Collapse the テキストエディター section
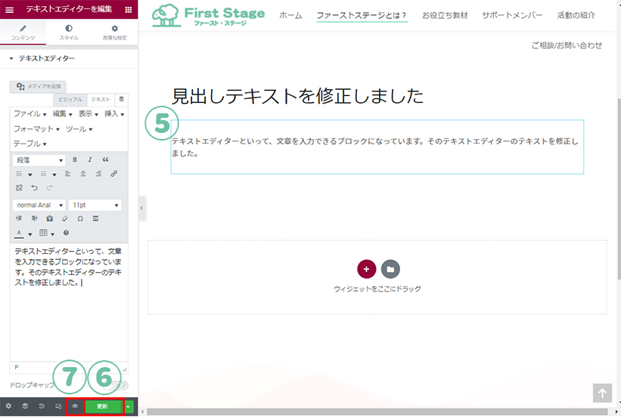 (12, 58)
